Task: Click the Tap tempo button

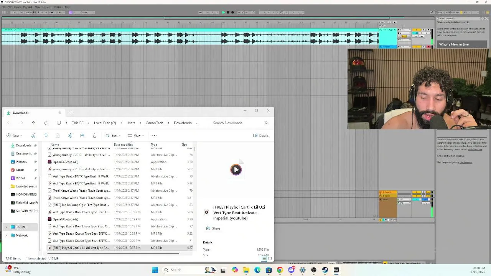Action: 21,12
